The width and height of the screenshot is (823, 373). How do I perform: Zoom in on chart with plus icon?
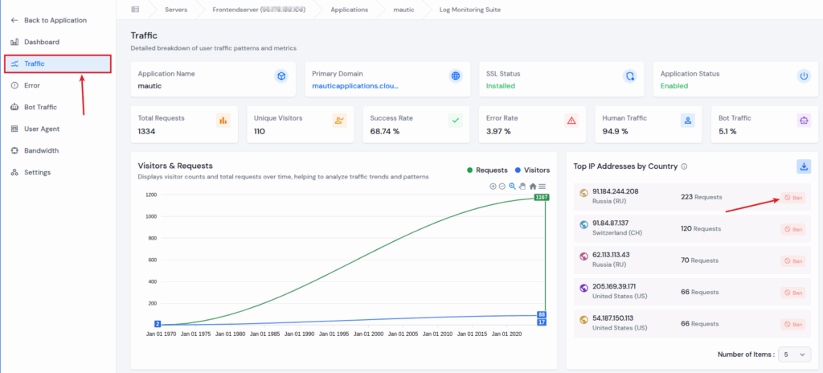click(493, 186)
